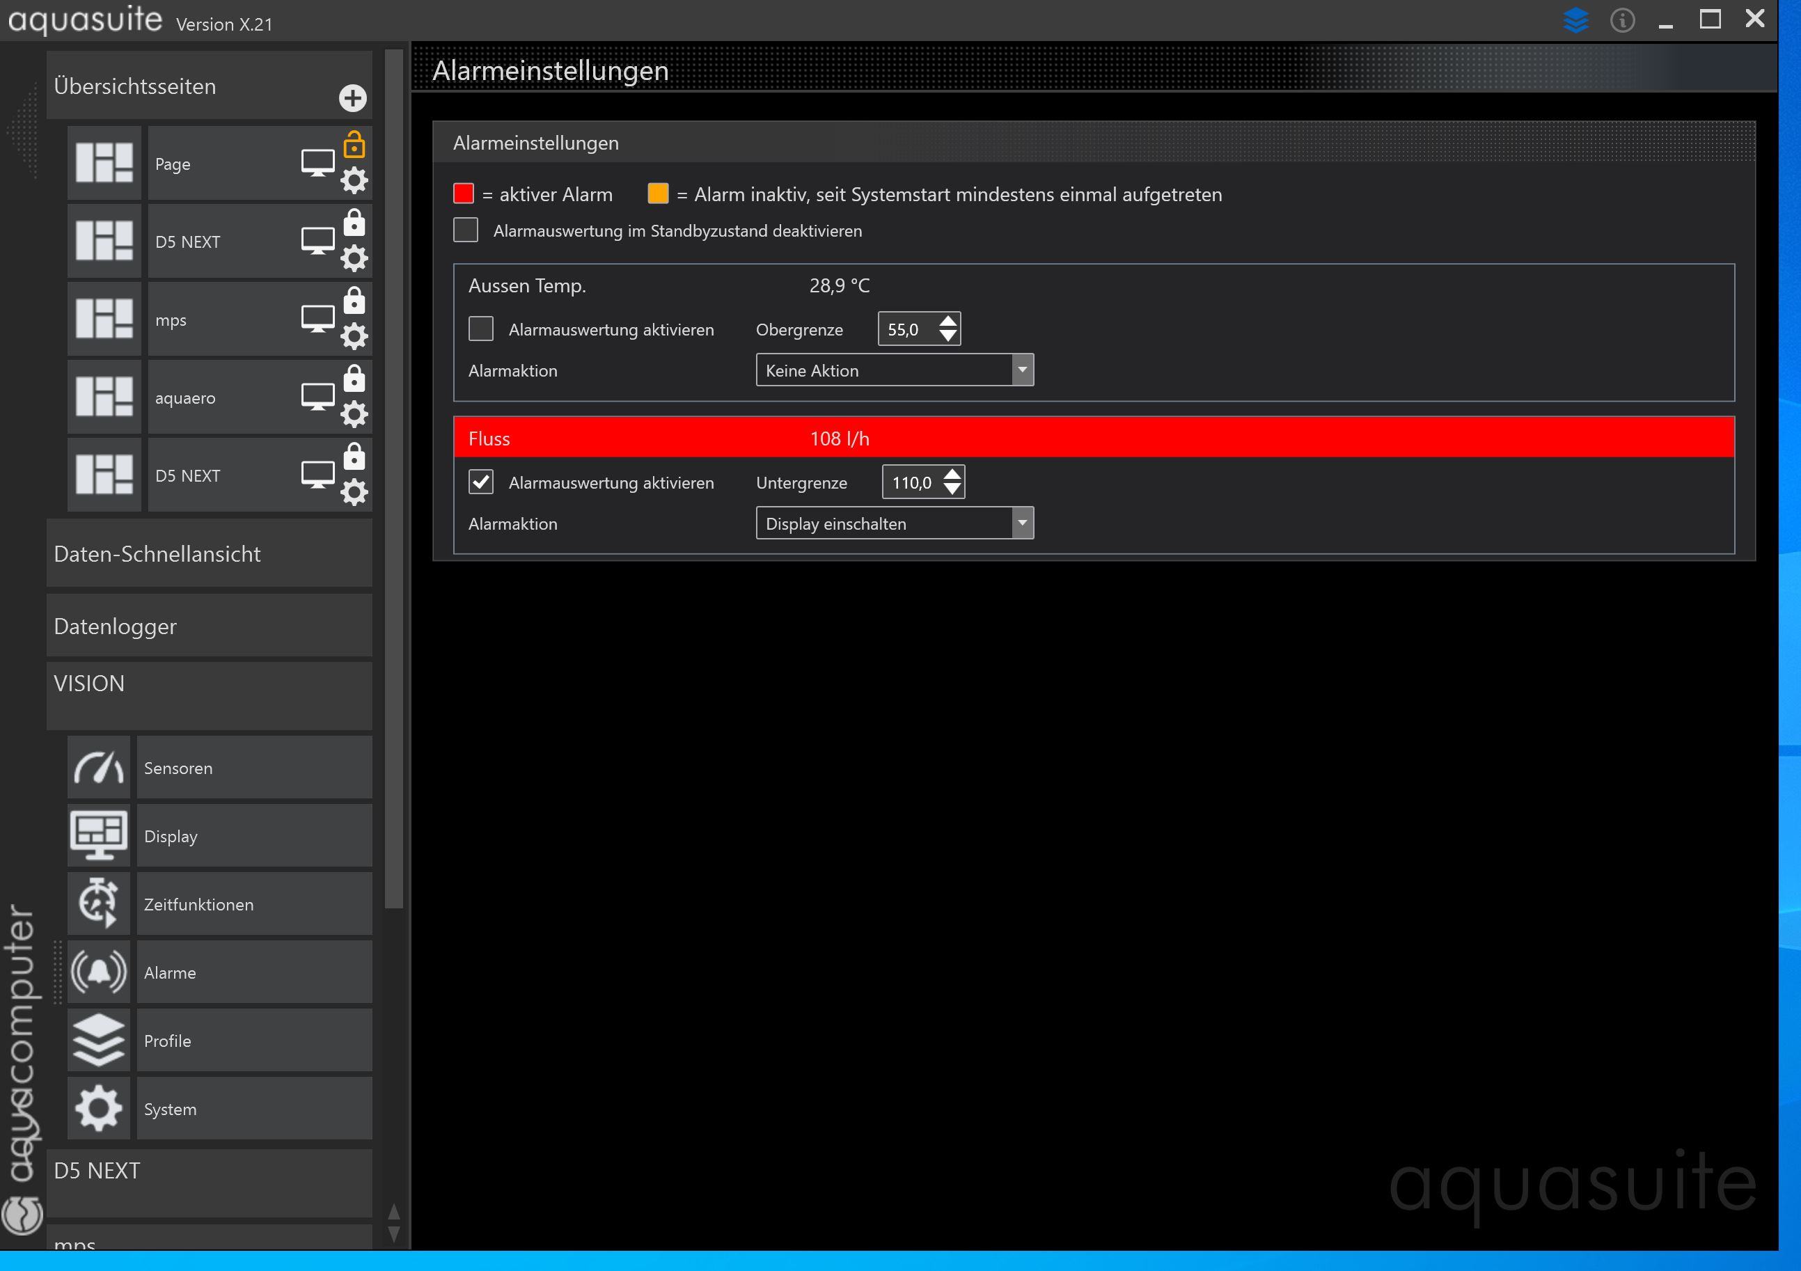1801x1271 pixels.
Task: Open the Display menu entry
Action: click(x=255, y=836)
